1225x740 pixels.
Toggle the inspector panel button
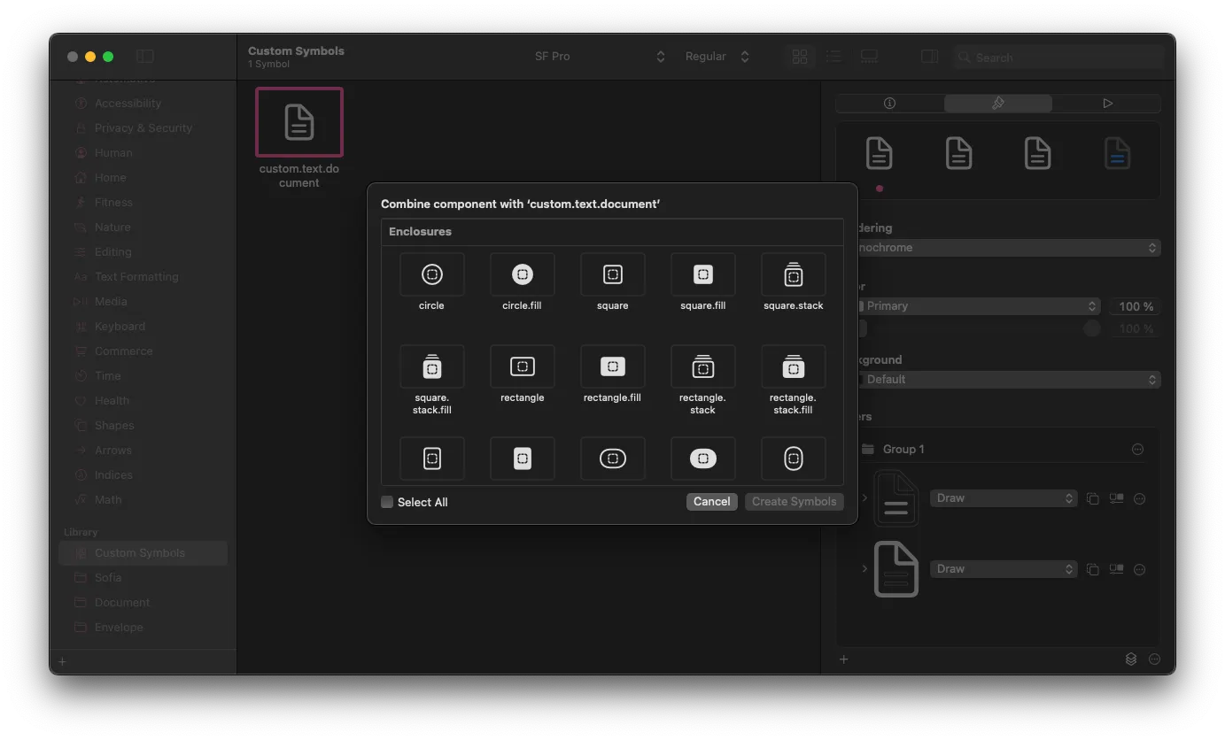[x=929, y=57]
